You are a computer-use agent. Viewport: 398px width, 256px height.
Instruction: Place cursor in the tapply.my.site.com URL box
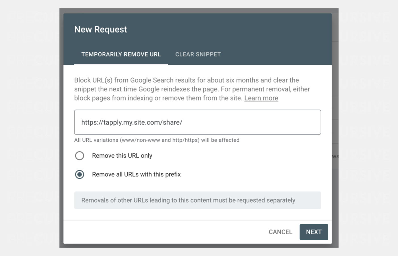point(197,122)
